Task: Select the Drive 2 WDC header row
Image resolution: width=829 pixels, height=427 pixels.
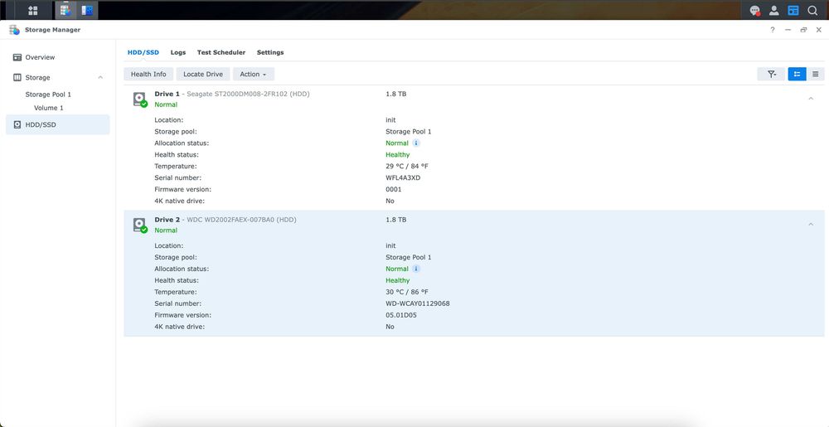Action: click(473, 225)
